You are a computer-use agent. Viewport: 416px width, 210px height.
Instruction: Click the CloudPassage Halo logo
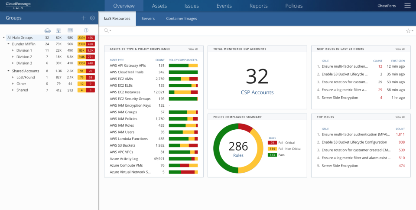[x=18, y=6]
